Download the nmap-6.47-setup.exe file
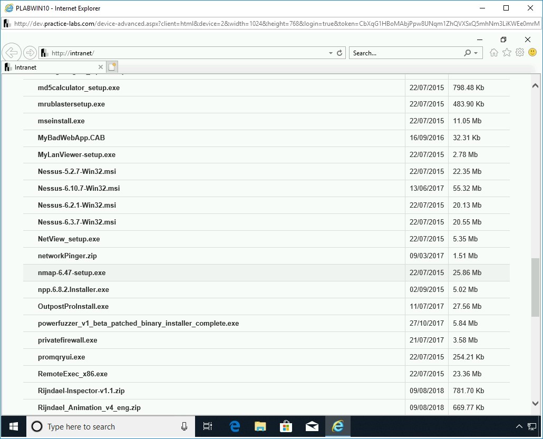This screenshot has height=439, width=543. [72, 272]
